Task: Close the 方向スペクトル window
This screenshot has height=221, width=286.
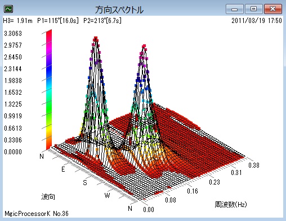Action: pos(273,9)
